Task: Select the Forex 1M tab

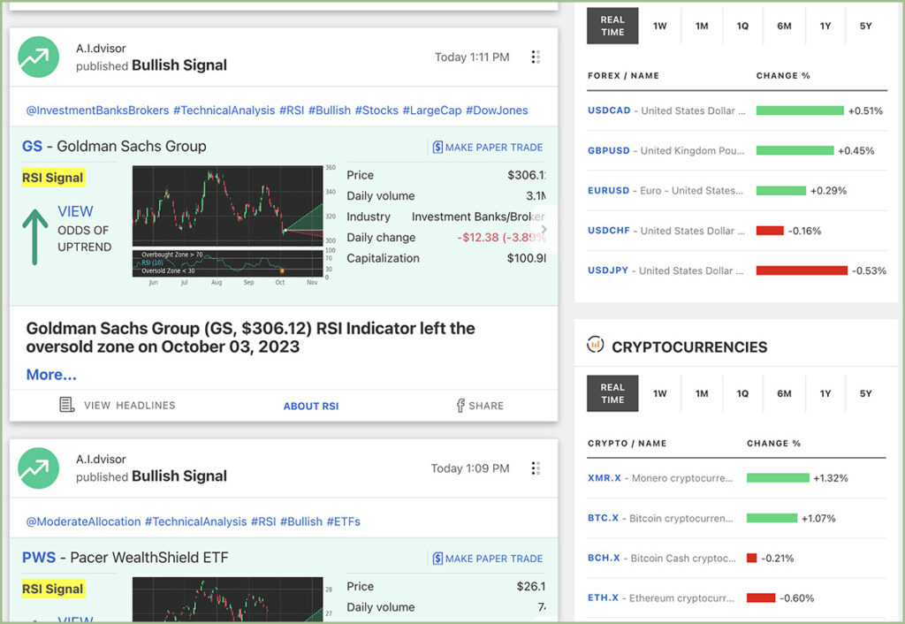Action: click(x=701, y=26)
